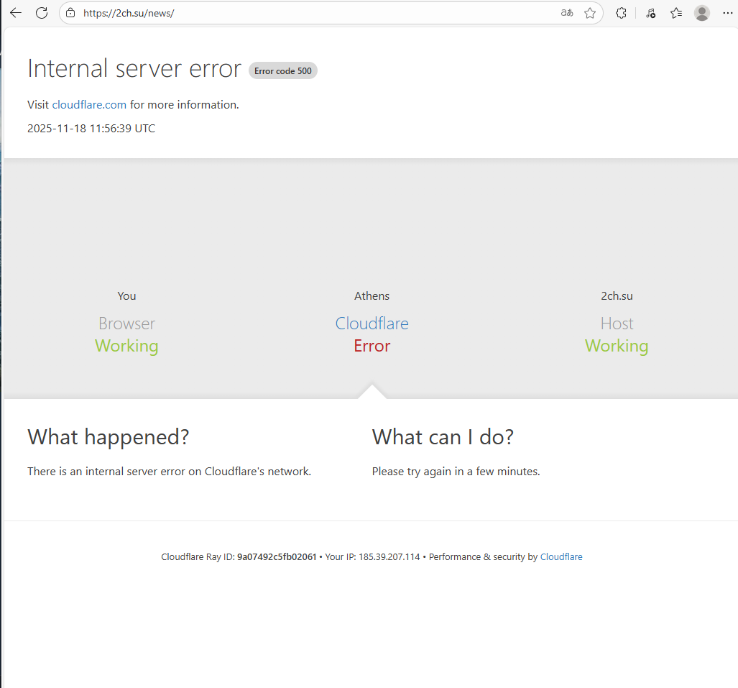Click the gray Browser label
Viewport: 738px width, 688px height.
click(126, 324)
